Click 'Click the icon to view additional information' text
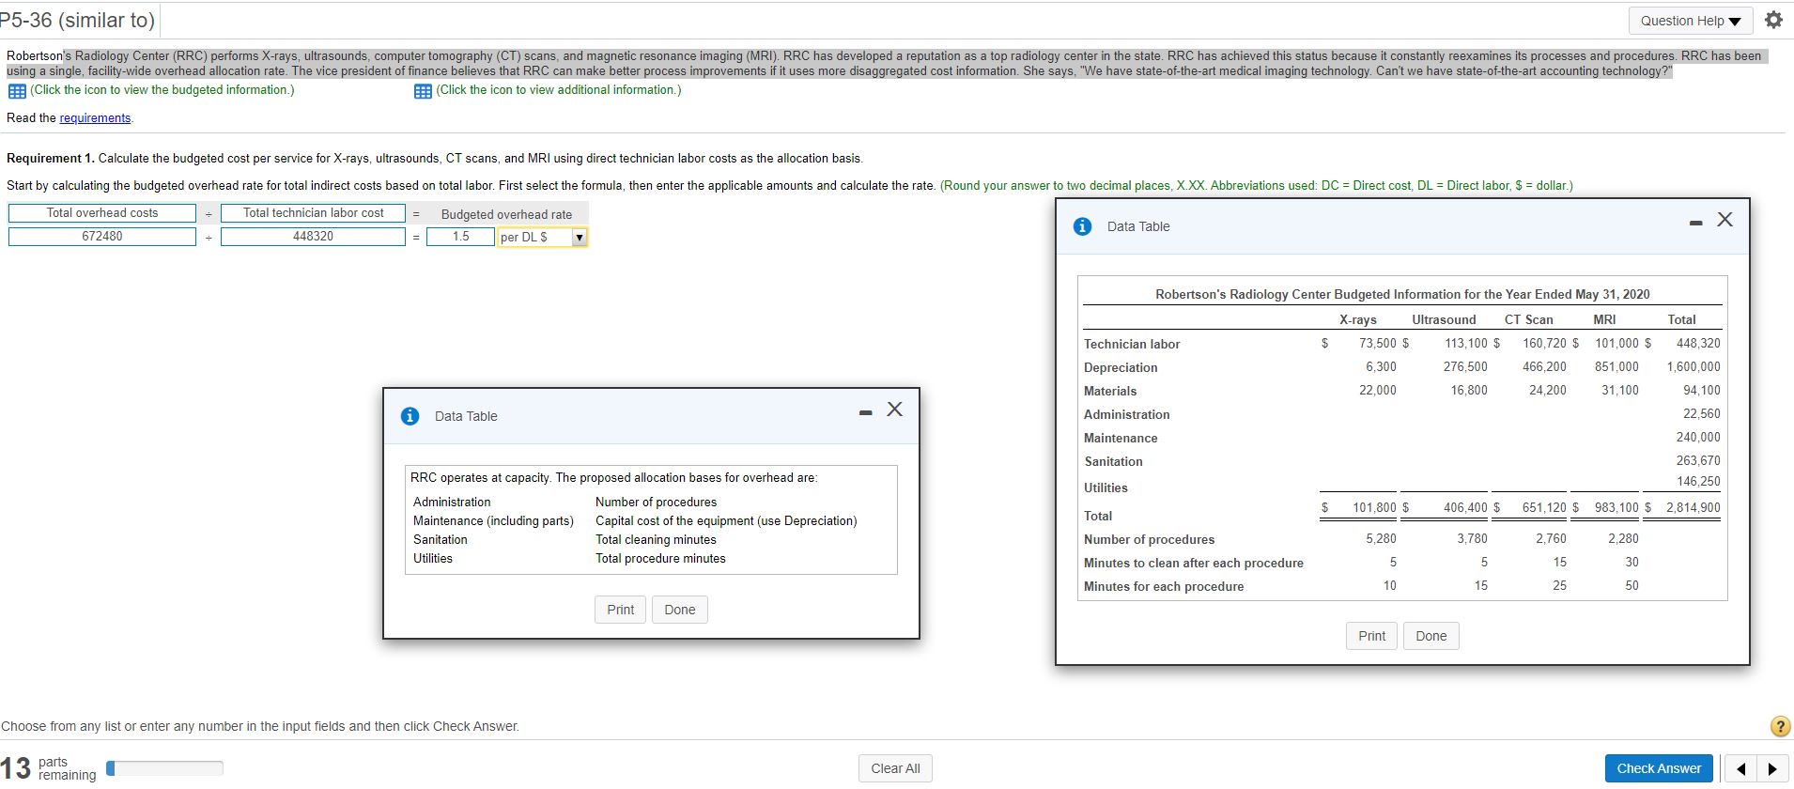Image resolution: width=1794 pixels, height=789 pixels. (559, 90)
